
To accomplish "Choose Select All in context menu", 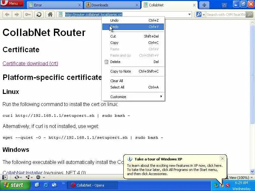I will (x=133, y=87).
